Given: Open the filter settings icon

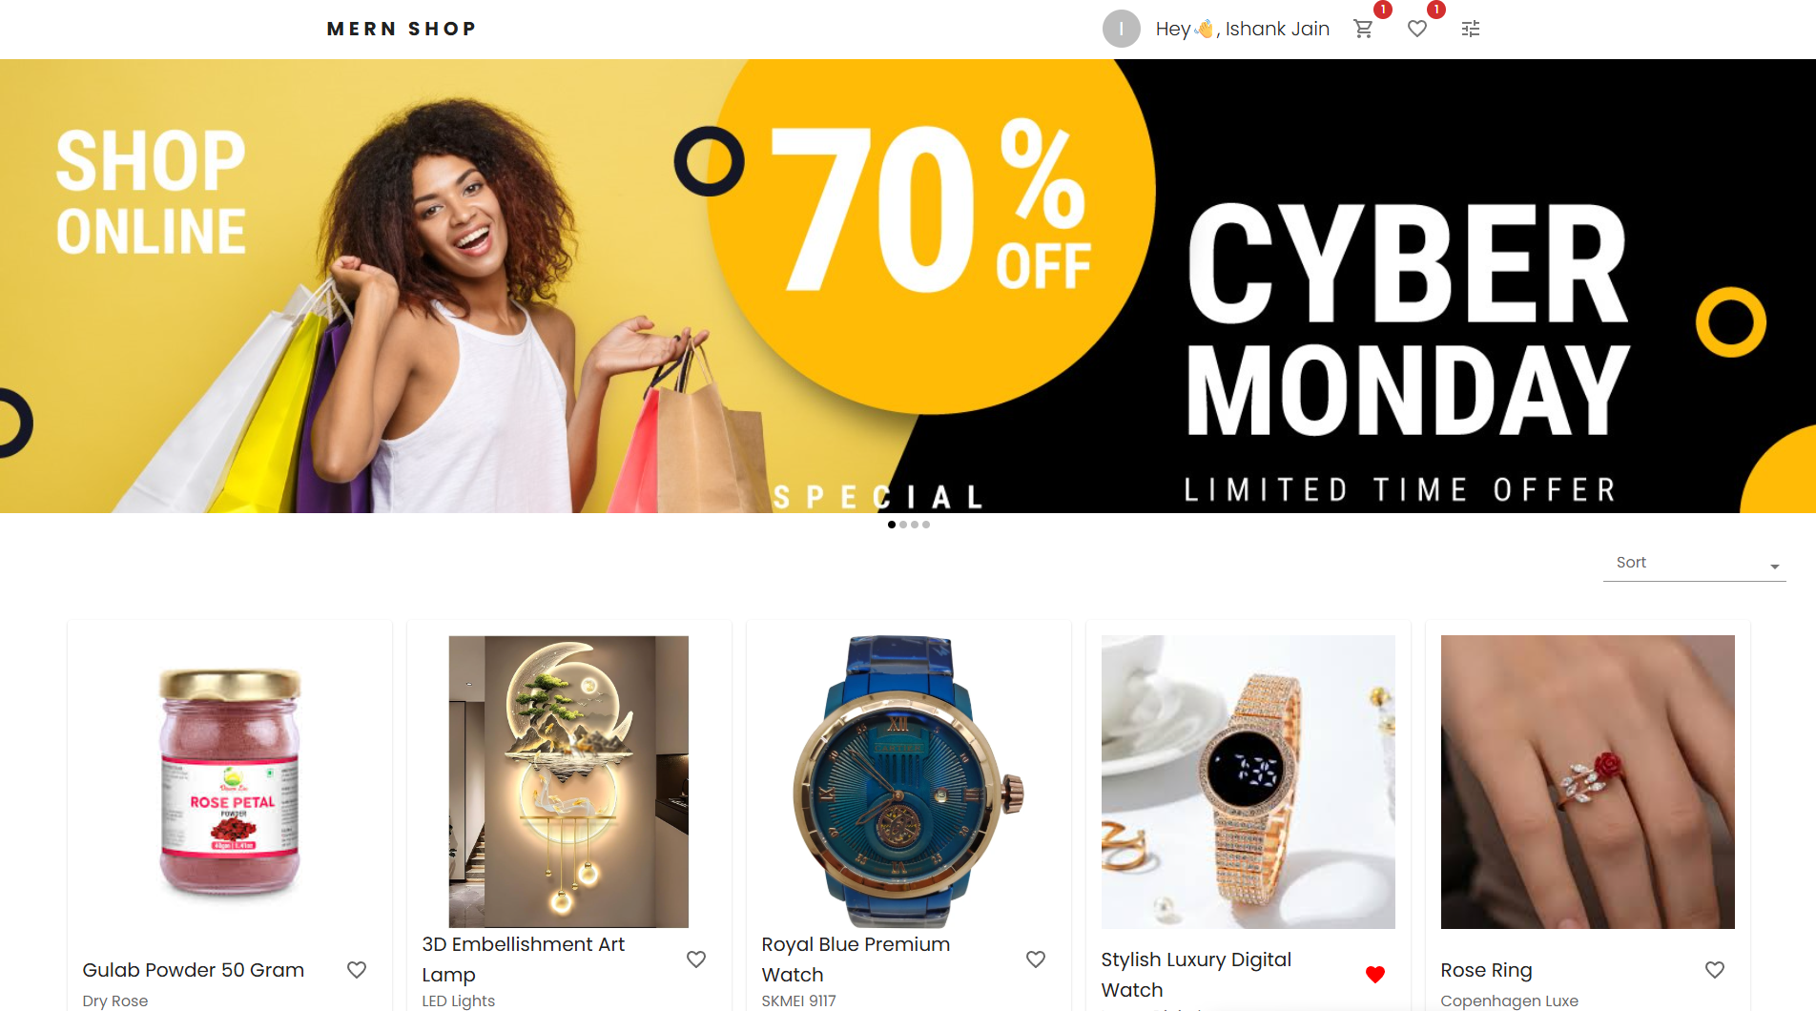Looking at the screenshot, I should pos(1471,29).
